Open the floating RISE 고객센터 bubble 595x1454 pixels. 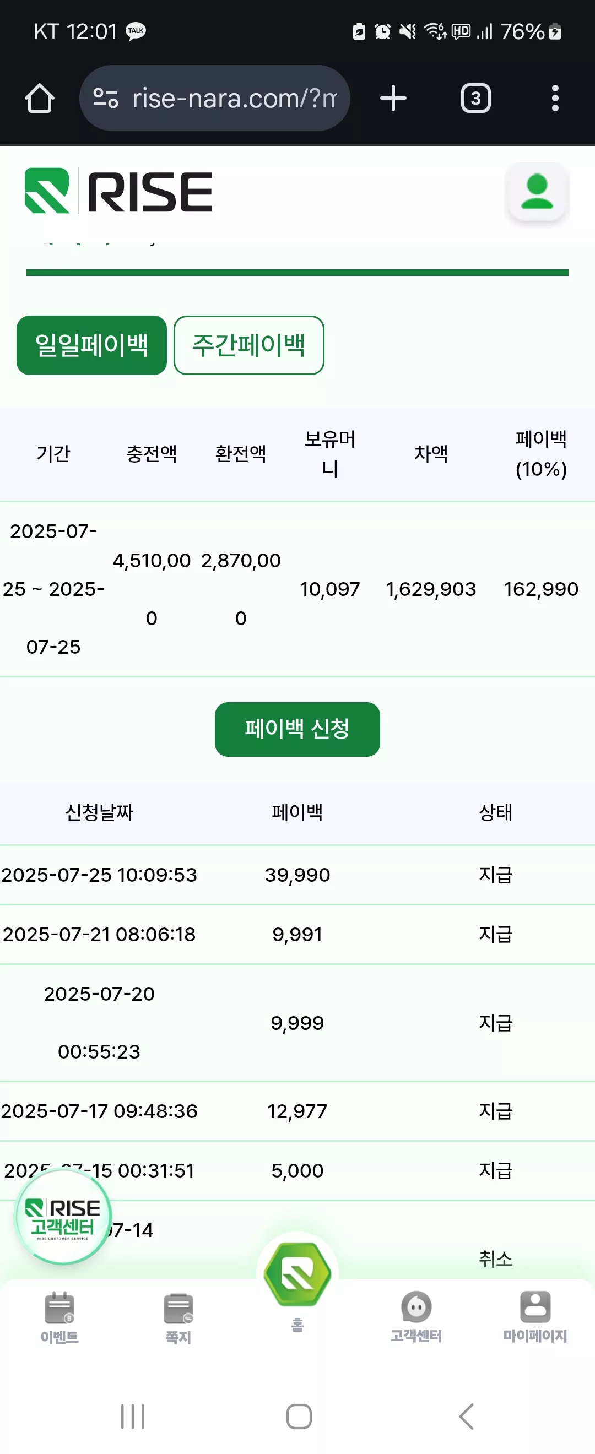coord(63,1217)
